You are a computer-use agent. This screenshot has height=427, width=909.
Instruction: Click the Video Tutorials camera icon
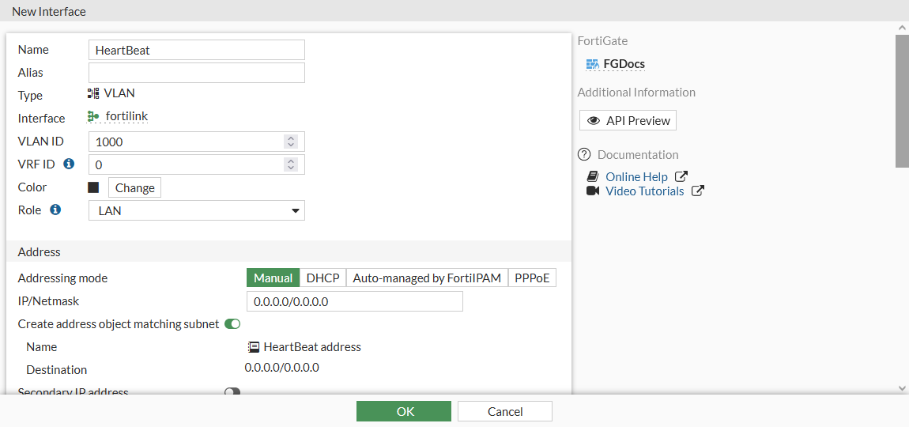tap(593, 191)
